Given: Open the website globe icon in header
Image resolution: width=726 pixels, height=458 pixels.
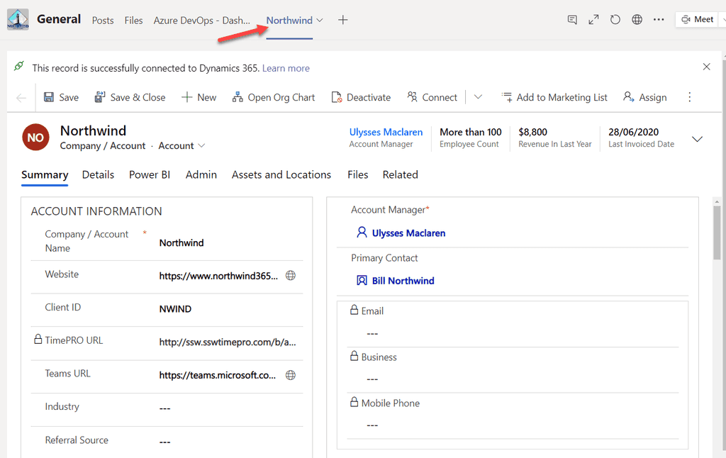Looking at the screenshot, I should (x=637, y=20).
